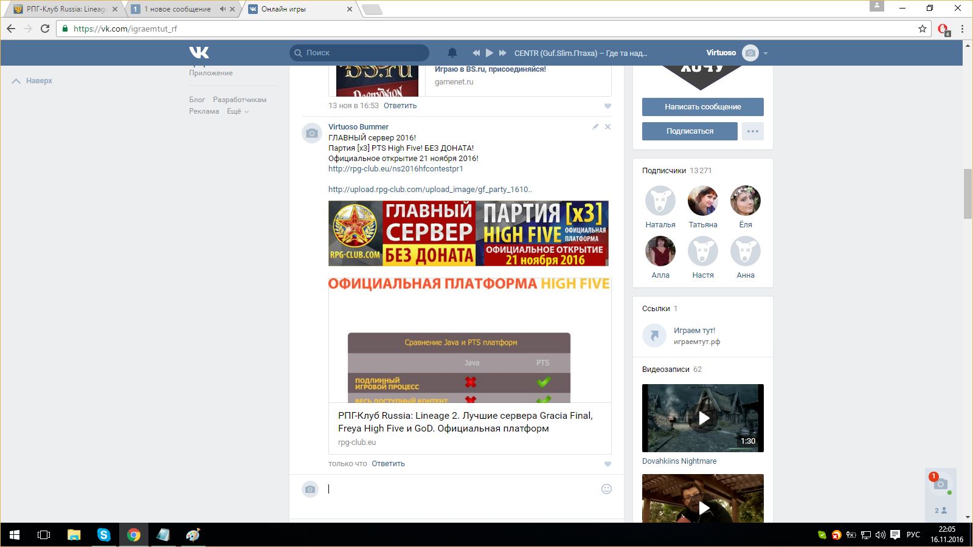This screenshot has height=547, width=973.
Task: Open the three-dots more actions button
Action: 752,131
